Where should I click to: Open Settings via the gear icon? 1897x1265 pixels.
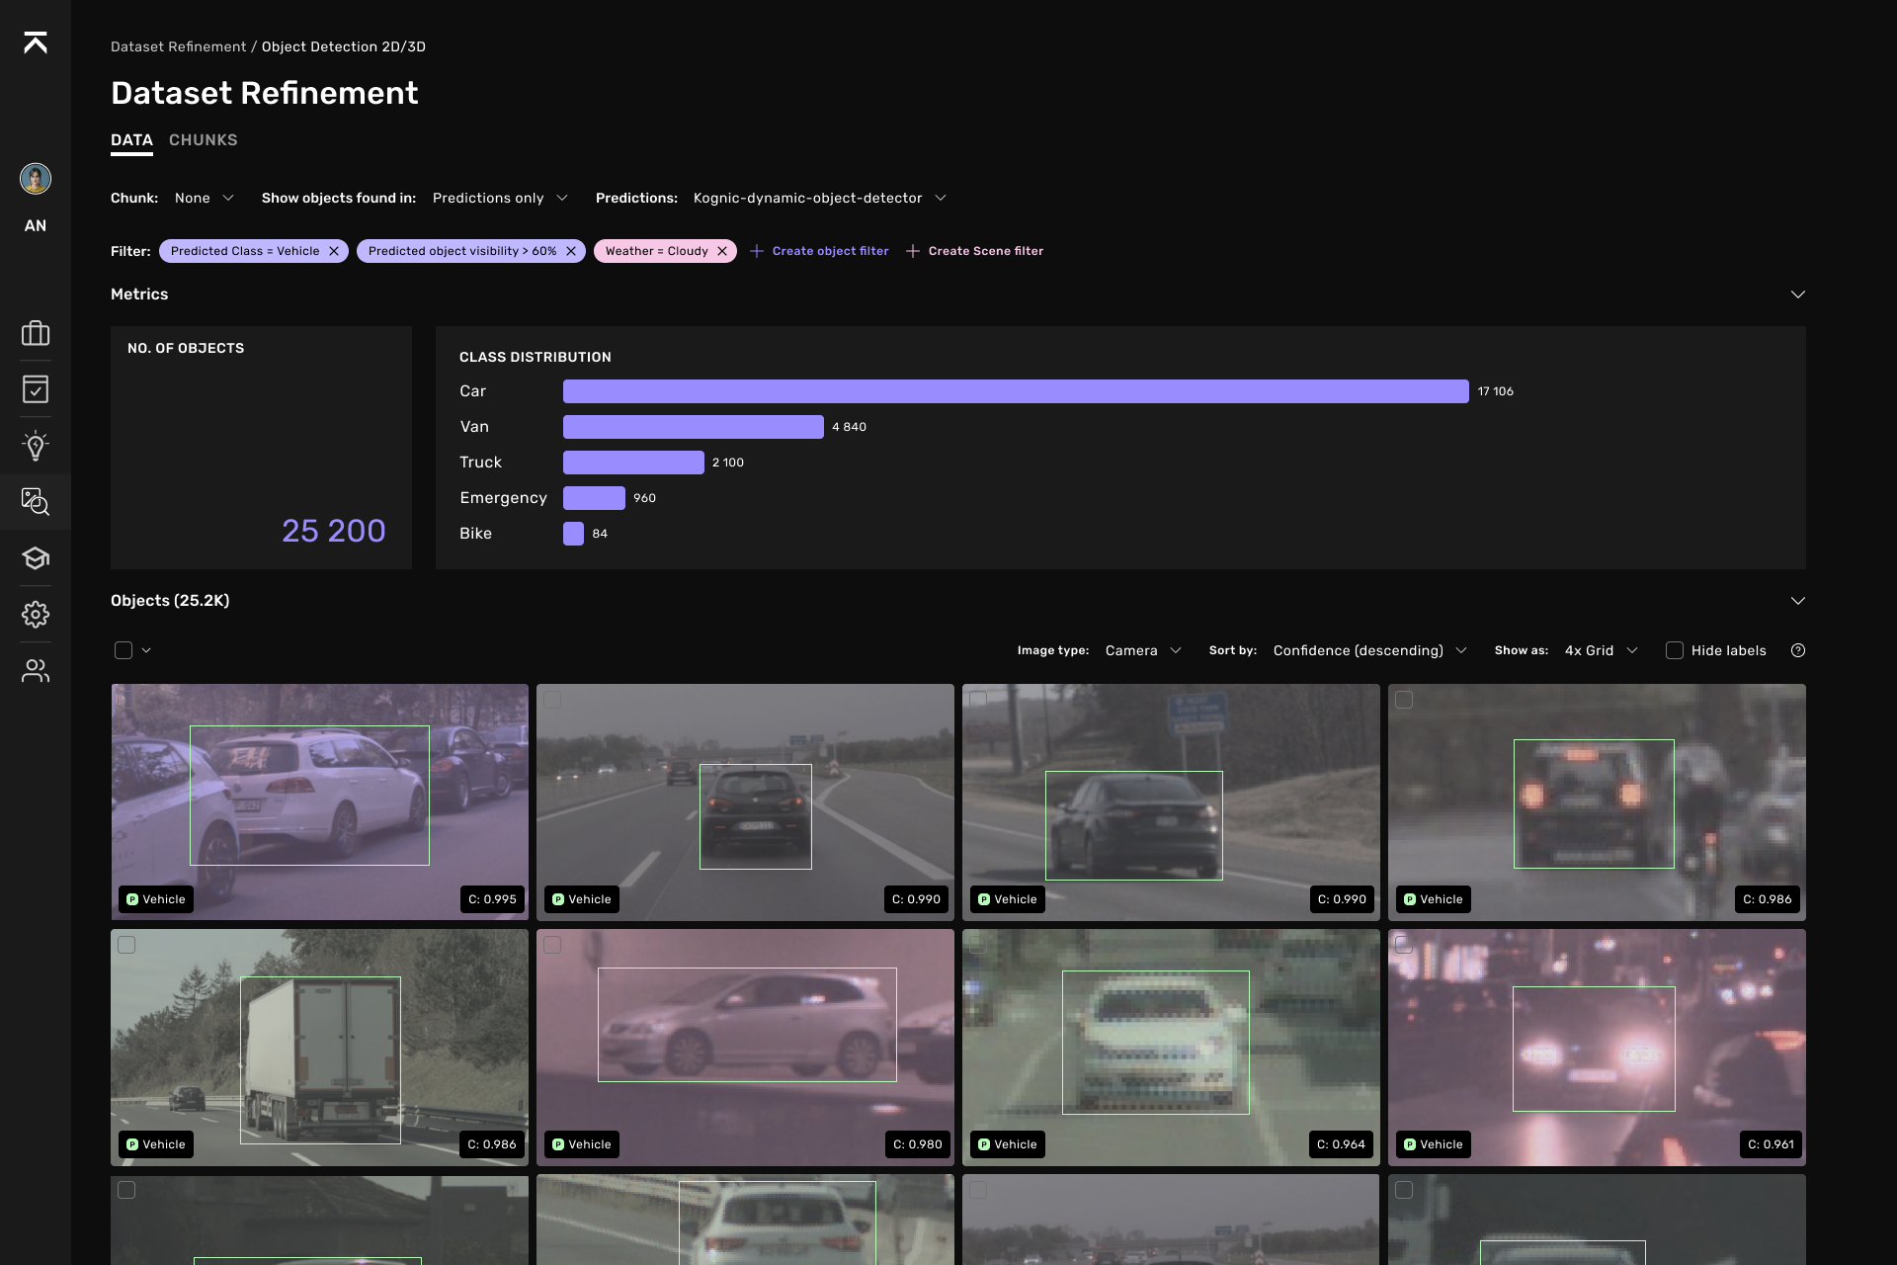pyautogui.click(x=36, y=615)
